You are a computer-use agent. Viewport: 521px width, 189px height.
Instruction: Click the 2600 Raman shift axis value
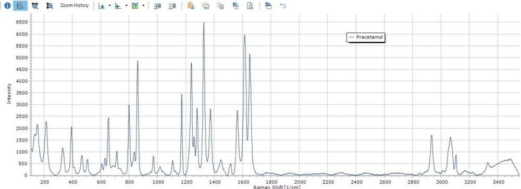tap(384, 182)
